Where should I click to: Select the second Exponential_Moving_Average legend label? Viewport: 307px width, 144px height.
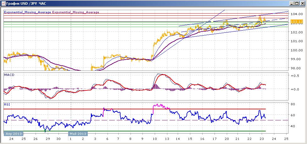pyautogui.click(x=75, y=12)
